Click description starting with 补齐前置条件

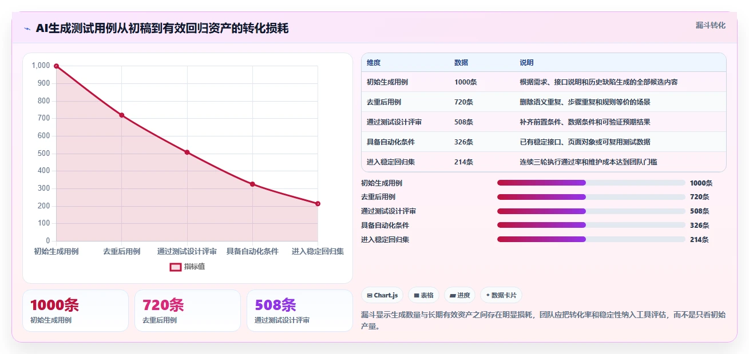585,122
